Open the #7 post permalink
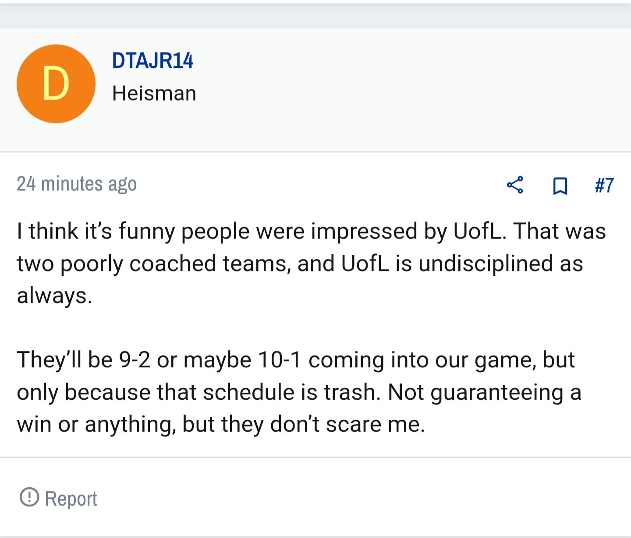 click(604, 185)
